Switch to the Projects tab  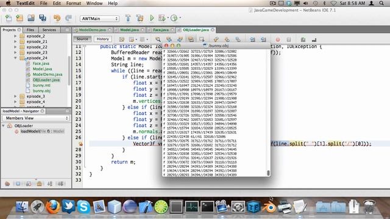[9, 30]
